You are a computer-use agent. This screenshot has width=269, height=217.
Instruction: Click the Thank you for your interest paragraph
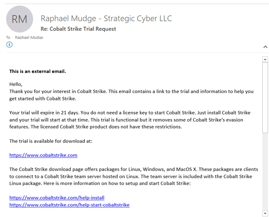131,95
